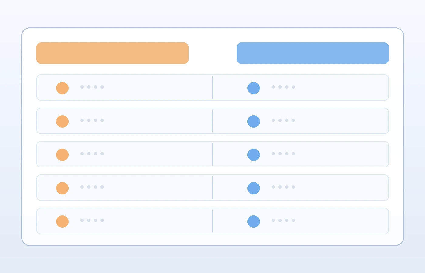Click the blue circle in the second row
This screenshot has width=425, height=273.
(253, 121)
